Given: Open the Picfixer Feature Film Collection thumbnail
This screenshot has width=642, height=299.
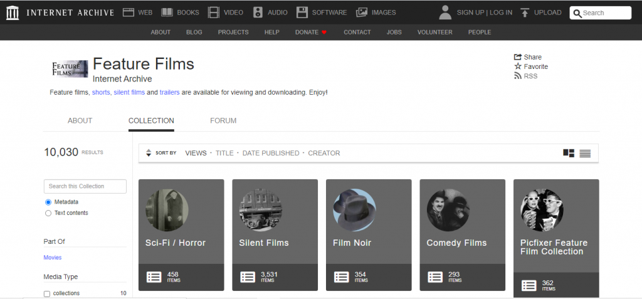Looking at the screenshot, I should (x=542, y=210).
